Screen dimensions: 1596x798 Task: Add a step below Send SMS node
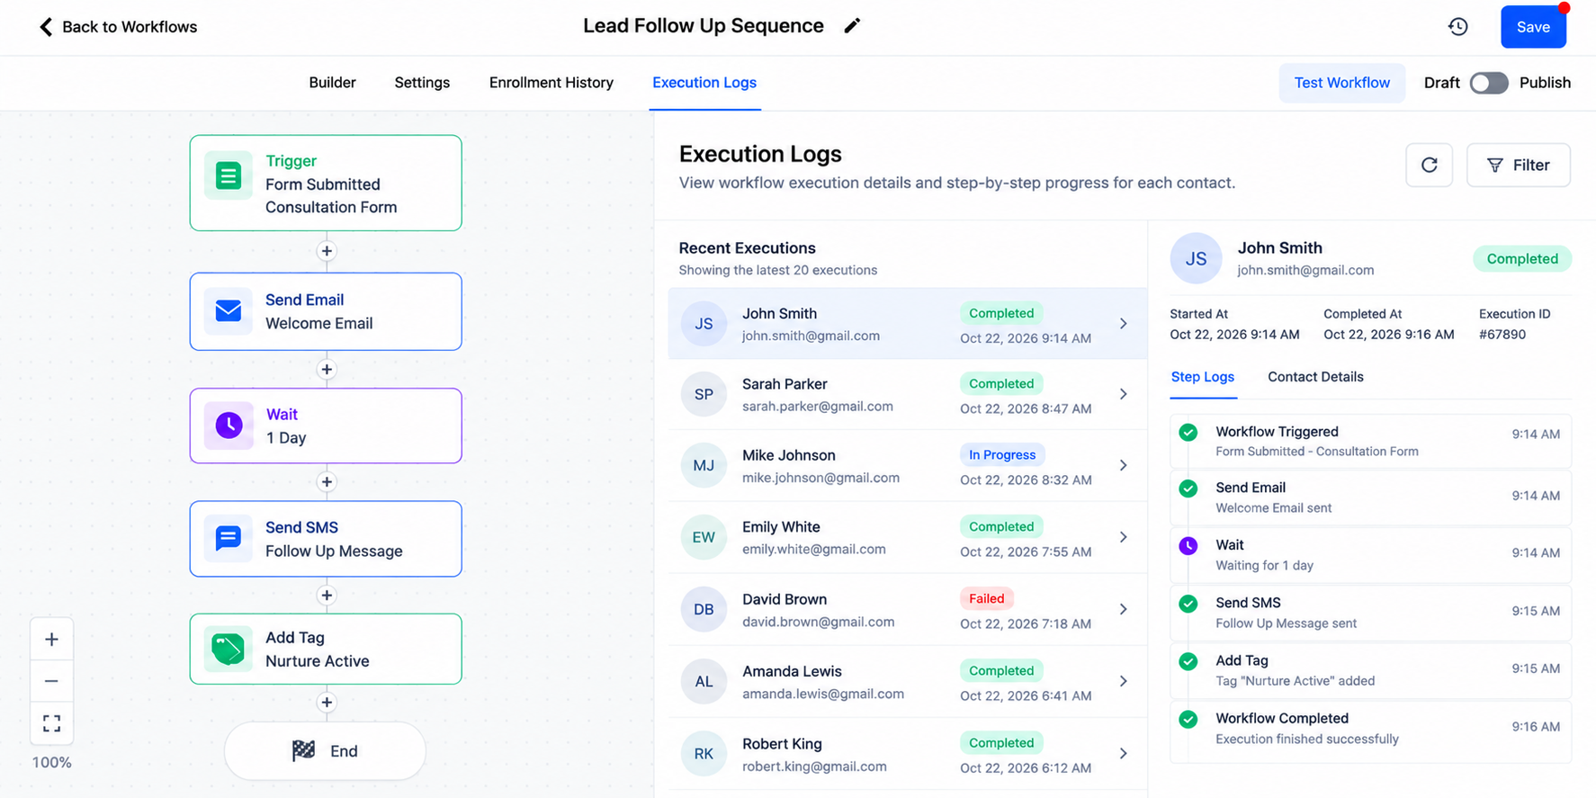coord(327,596)
